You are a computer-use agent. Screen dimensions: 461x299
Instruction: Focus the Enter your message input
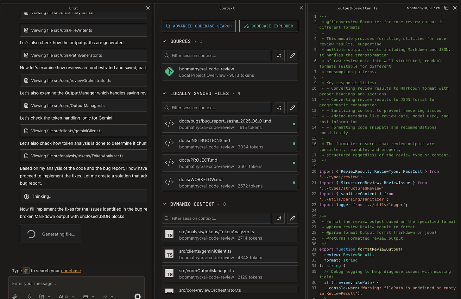(76, 284)
